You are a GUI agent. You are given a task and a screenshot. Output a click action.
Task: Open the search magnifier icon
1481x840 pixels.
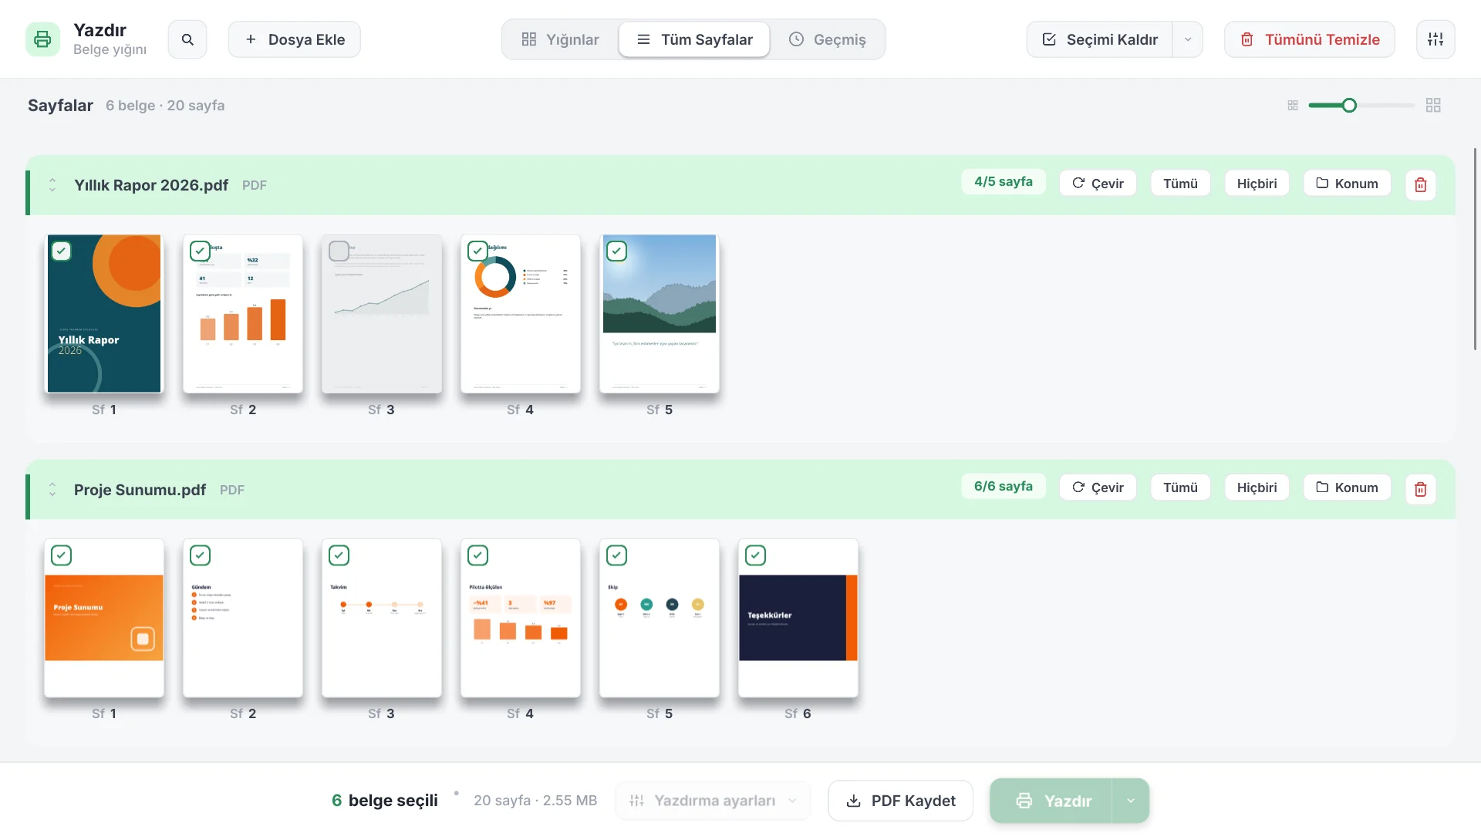click(187, 39)
